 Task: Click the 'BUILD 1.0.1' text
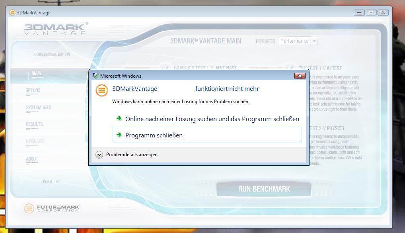point(52,182)
